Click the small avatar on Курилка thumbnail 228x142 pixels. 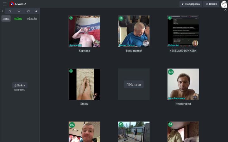click(96, 43)
